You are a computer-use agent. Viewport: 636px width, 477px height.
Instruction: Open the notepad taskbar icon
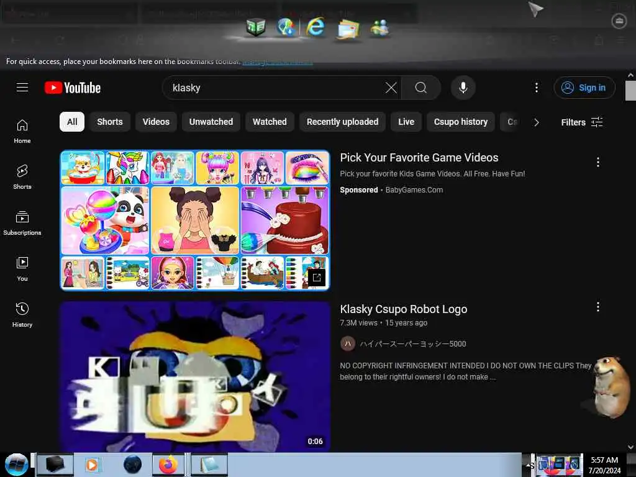pyautogui.click(x=209, y=465)
